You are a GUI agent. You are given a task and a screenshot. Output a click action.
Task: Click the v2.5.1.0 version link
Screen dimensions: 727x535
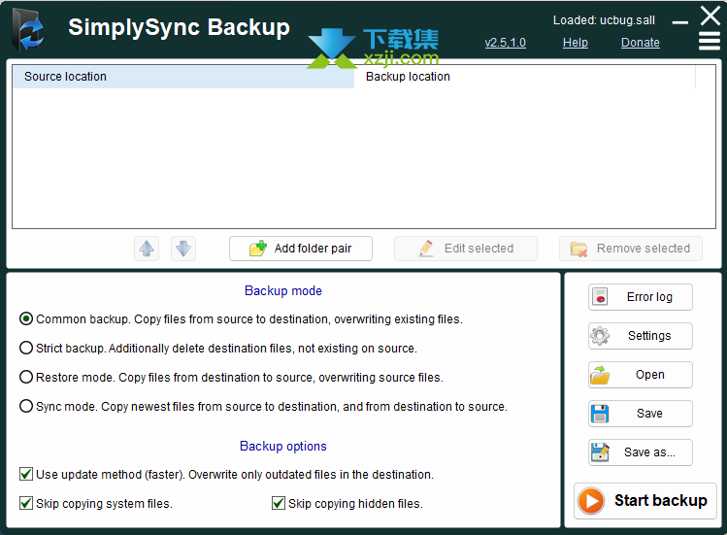pyautogui.click(x=505, y=43)
